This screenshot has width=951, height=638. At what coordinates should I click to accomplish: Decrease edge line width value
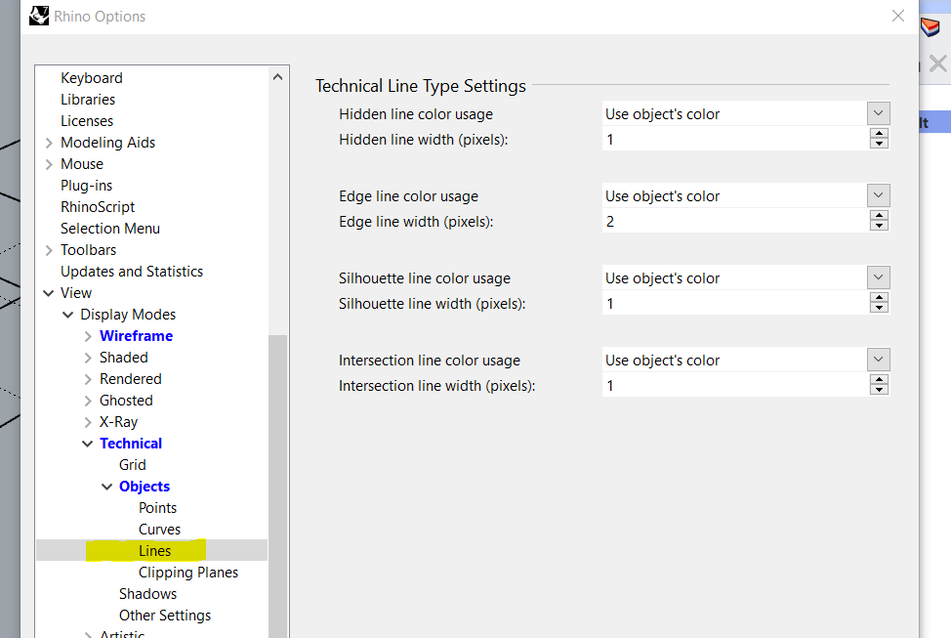pyautogui.click(x=880, y=227)
